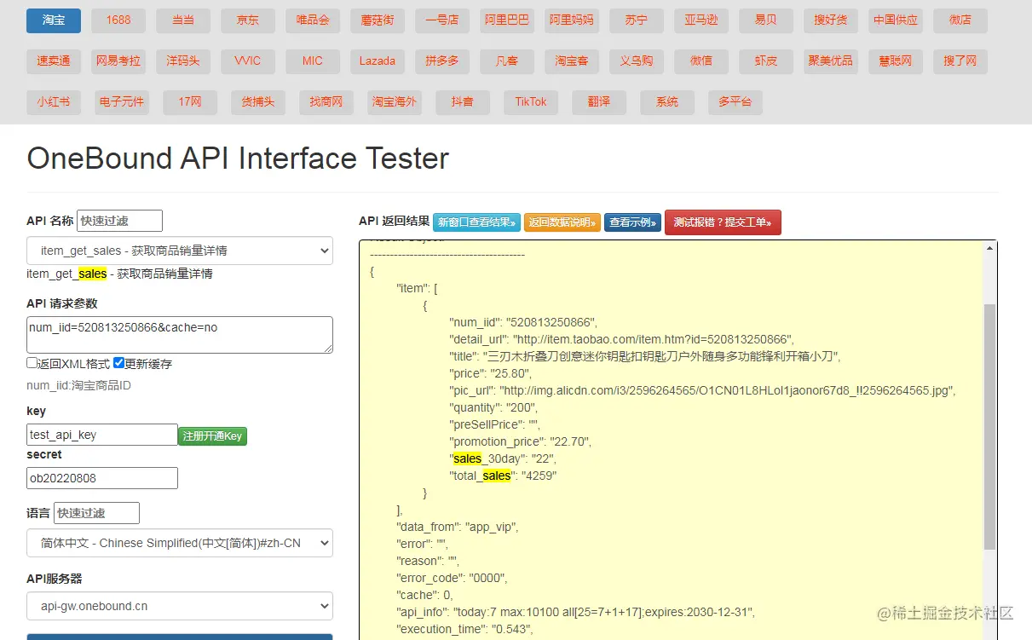Enable the 返回XML格式 checkbox
The image size is (1032, 640).
click(x=32, y=363)
